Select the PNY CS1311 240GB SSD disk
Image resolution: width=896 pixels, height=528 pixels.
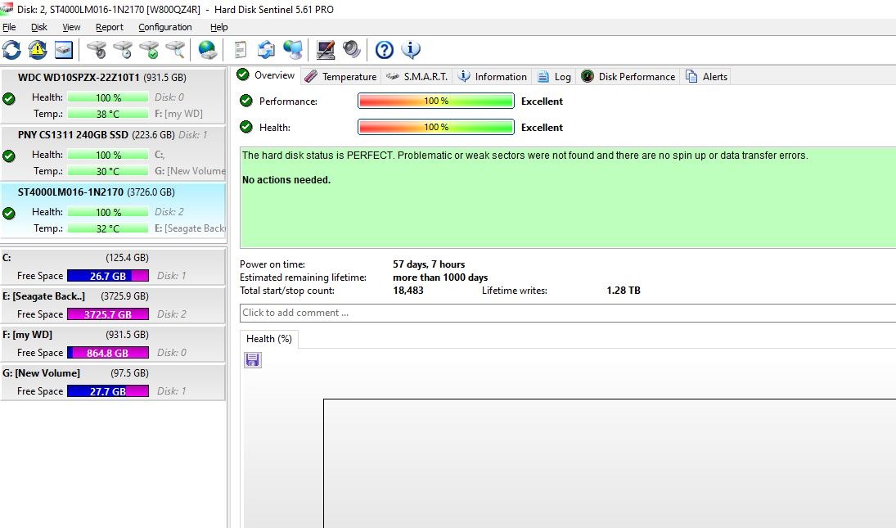click(73, 135)
